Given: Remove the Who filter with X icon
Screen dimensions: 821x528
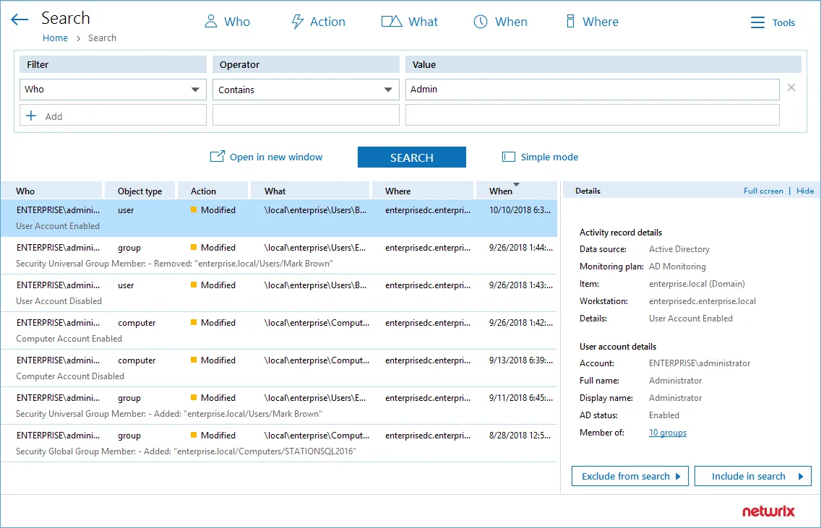Looking at the screenshot, I should 791,87.
